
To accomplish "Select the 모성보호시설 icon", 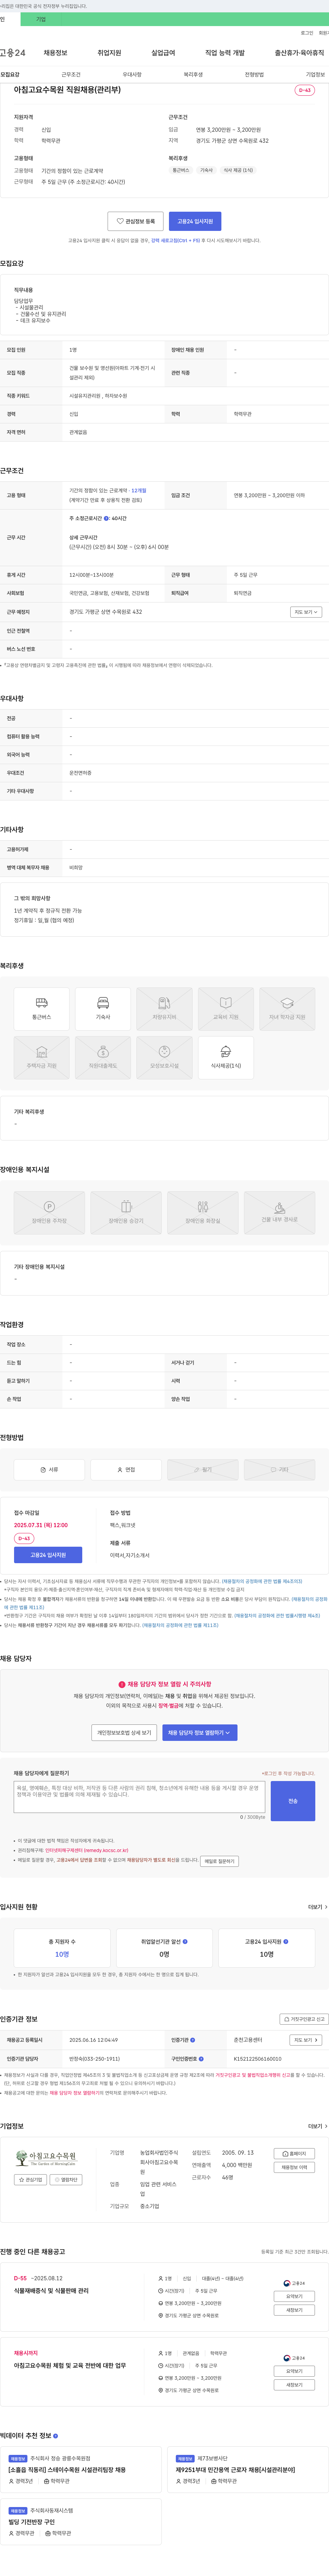I will 164,1058.
